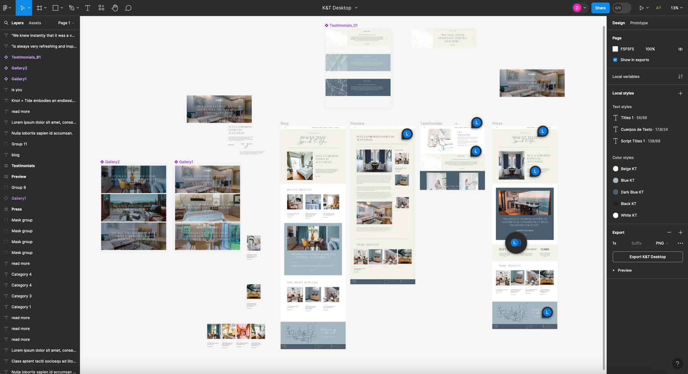The image size is (688, 374).
Task: Click the Share button
Action: point(600,8)
